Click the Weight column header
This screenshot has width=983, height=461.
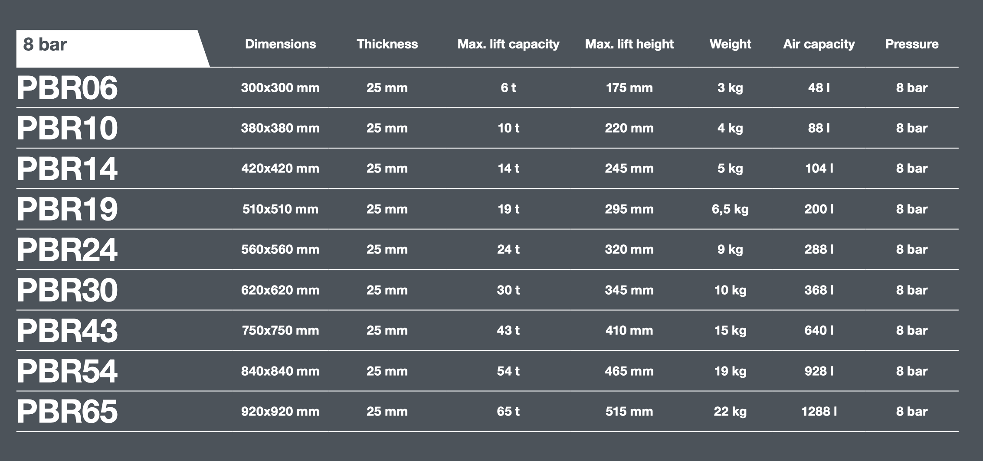[730, 44]
